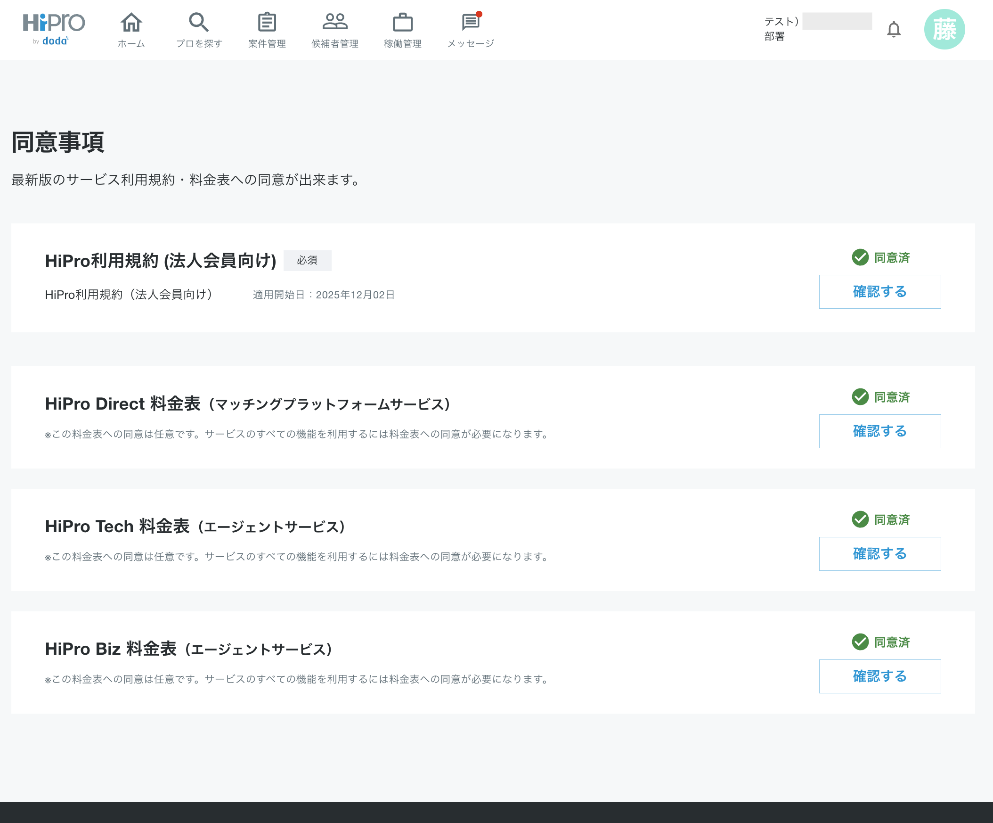The image size is (993, 823).
Task: Click 確認する for HiPro利用規約
Action: click(x=879, y=291)
